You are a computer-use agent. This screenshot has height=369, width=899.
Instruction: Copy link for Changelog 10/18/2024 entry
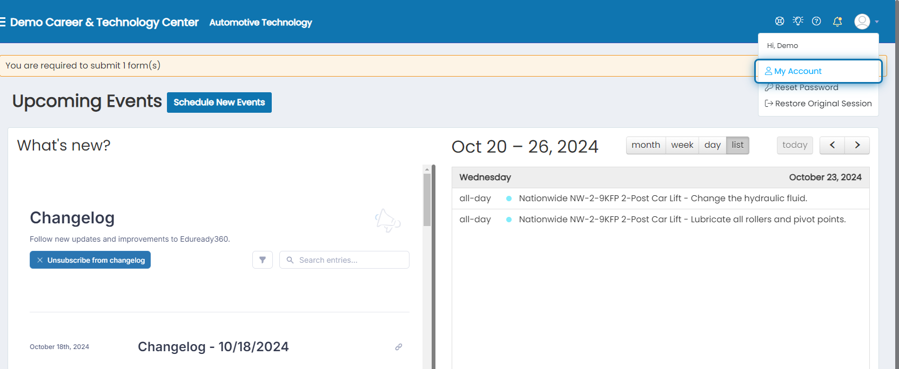pyautogui.click(x=399, y=347)
